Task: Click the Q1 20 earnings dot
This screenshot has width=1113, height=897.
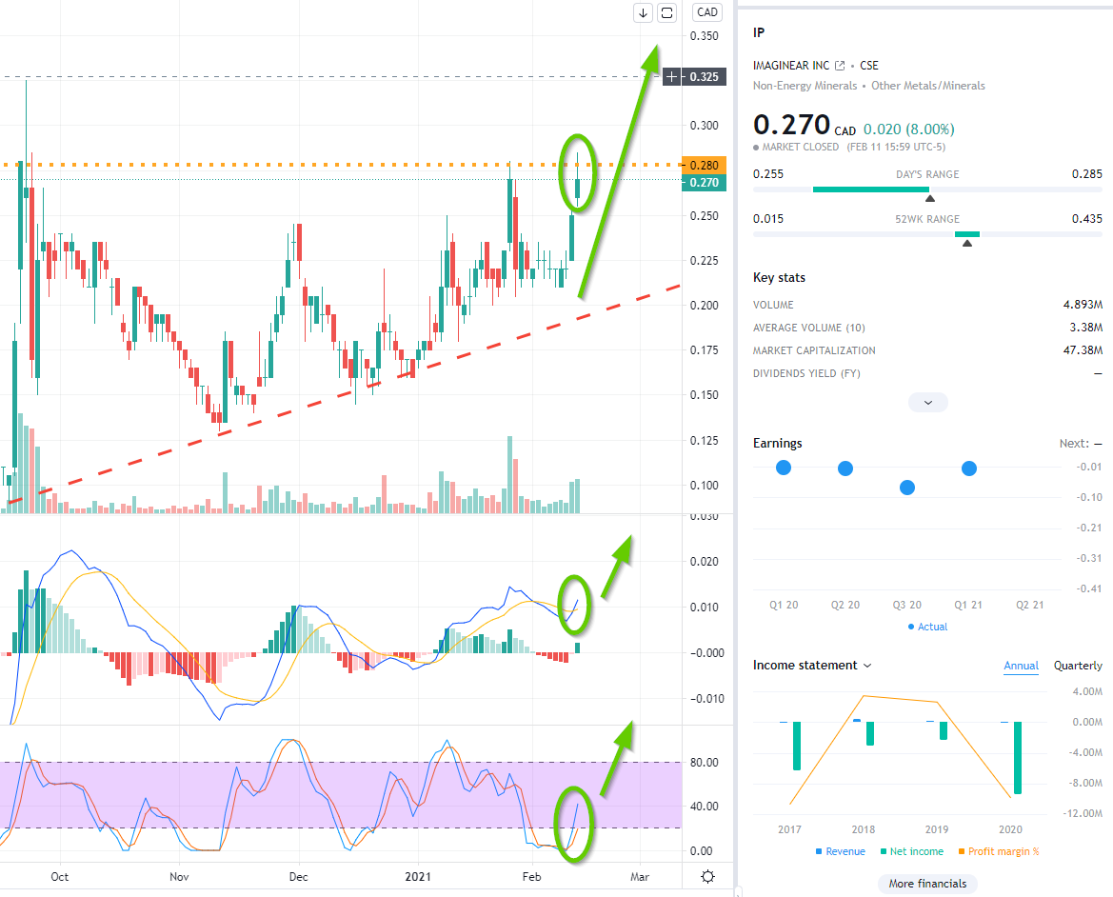Action: click(x=784, y=468)
